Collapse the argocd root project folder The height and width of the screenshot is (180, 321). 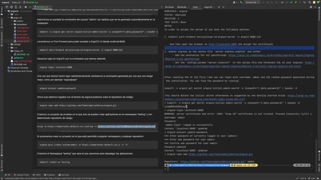6,11
